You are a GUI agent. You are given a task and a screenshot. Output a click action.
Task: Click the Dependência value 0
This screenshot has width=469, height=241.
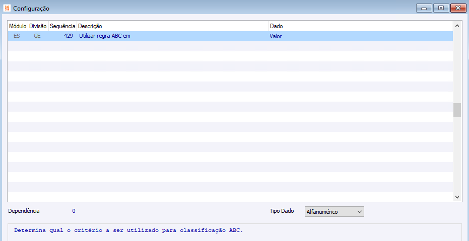74,211
